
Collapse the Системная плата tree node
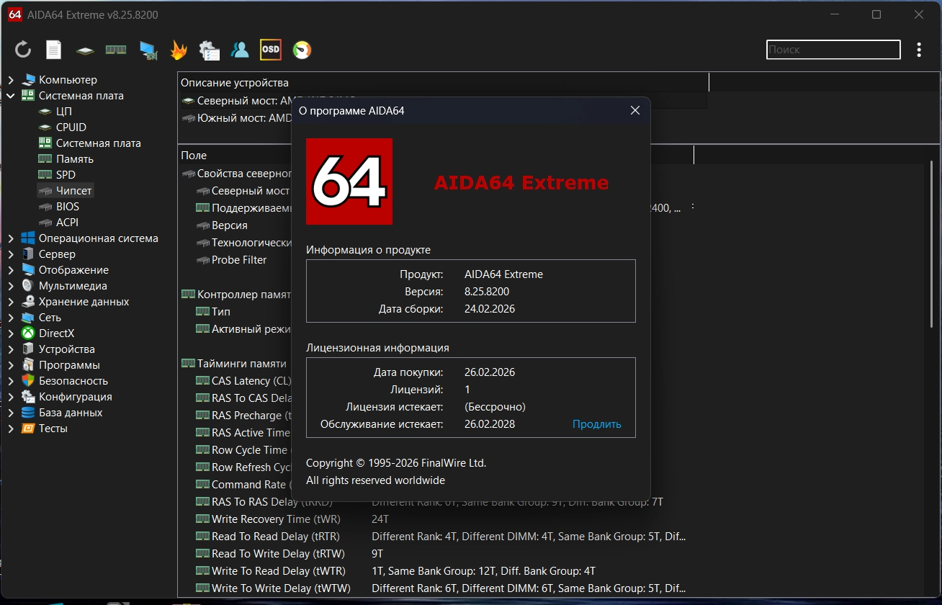pyautogui.click(x=11, y=96)
